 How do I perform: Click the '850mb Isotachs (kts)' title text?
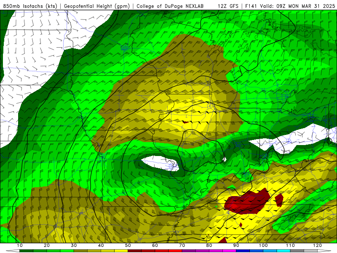pos(30,6)
